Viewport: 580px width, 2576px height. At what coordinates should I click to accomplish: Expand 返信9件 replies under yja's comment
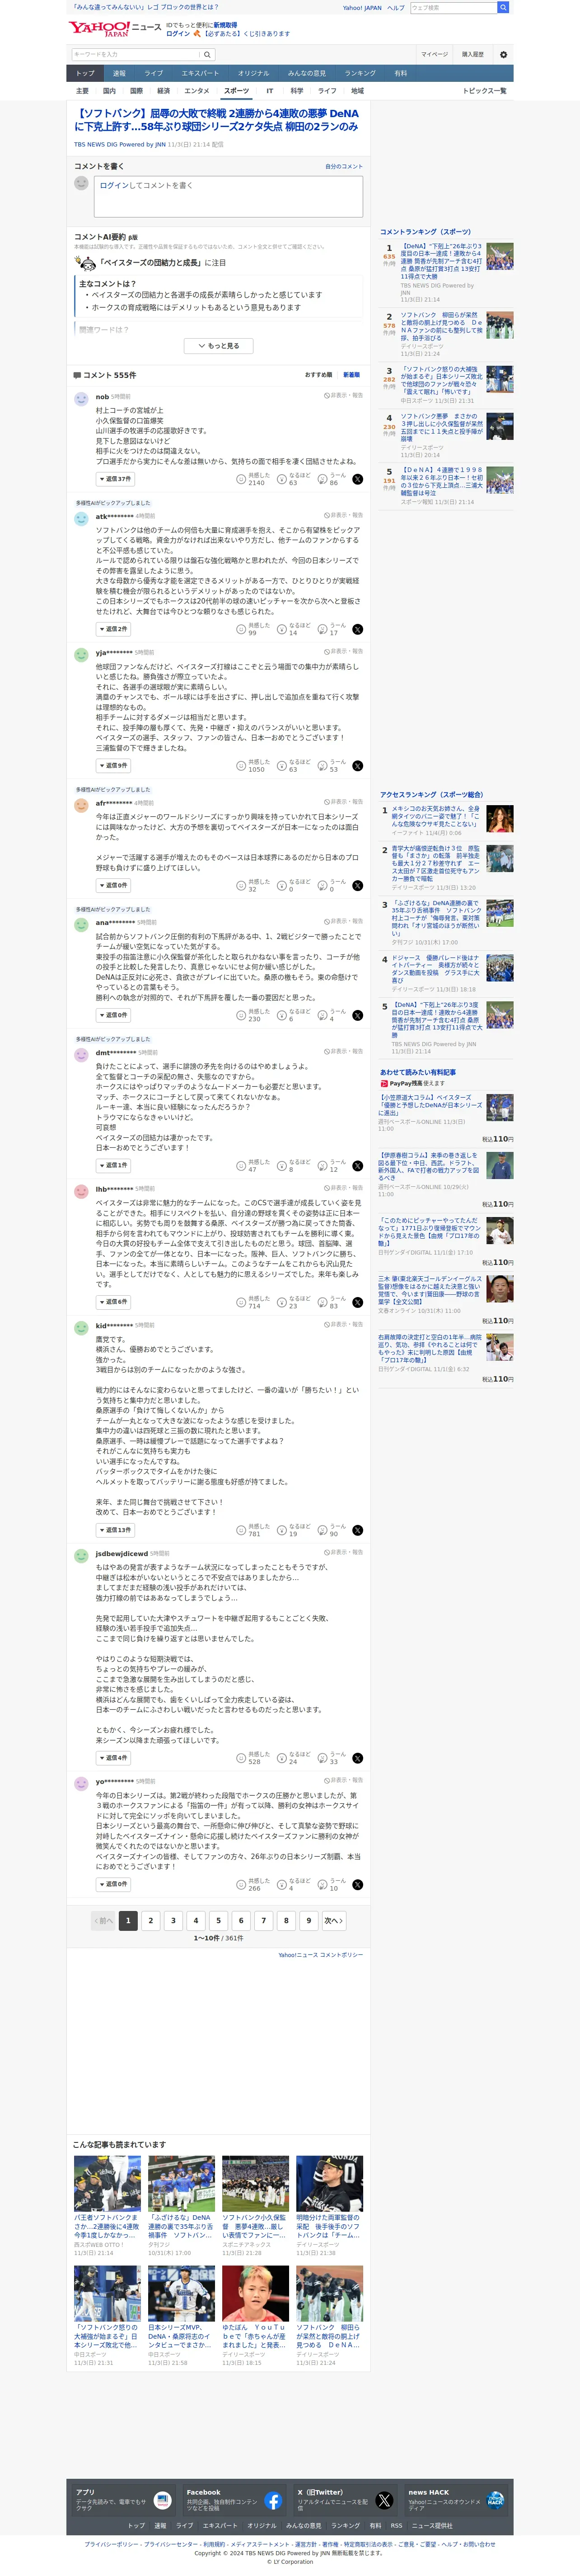[113, 765]
